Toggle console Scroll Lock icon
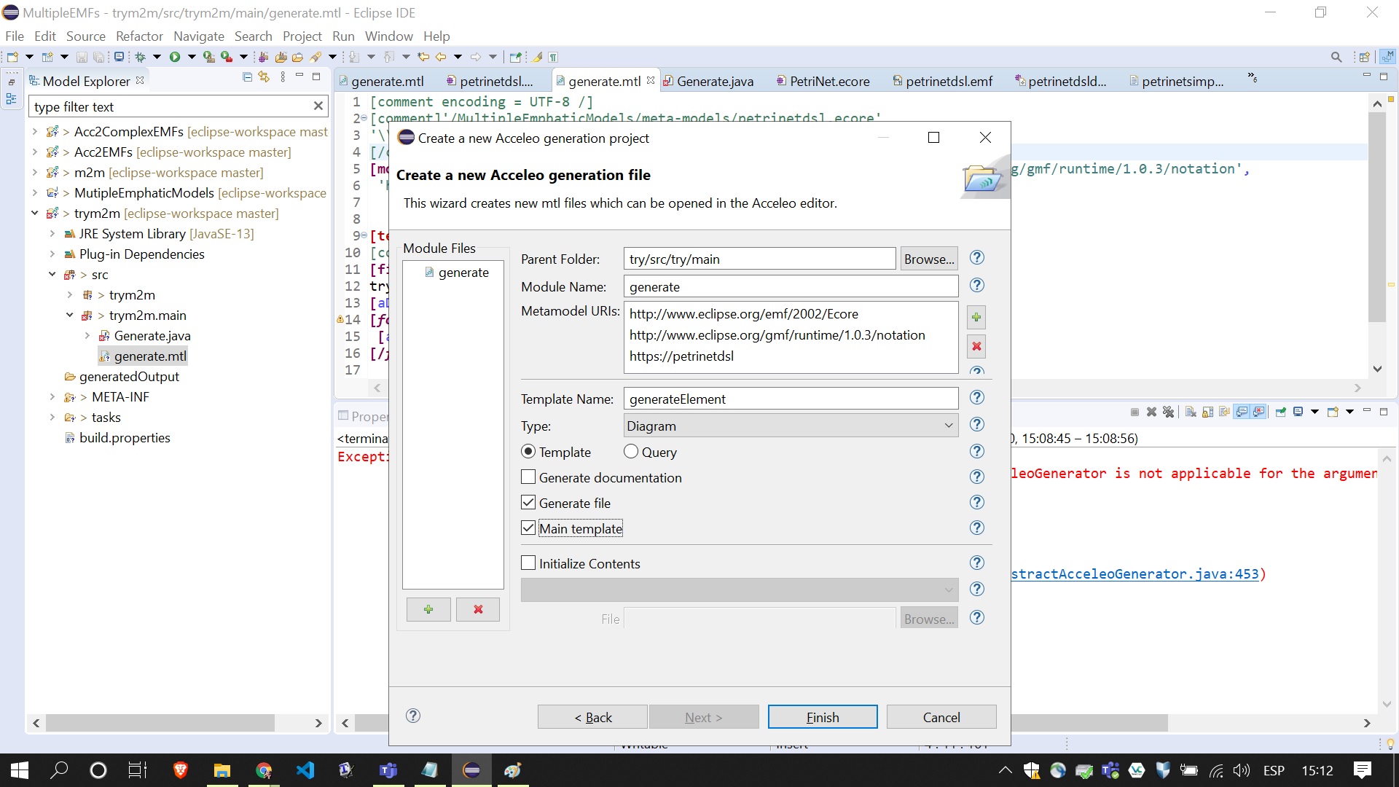 pos(1207,412)
